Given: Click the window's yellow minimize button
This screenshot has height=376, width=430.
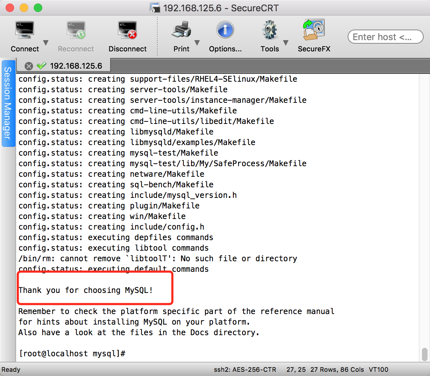Looking at the screenshot, I should pyautogui.click(x=24, y=8).
